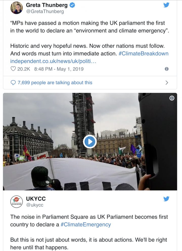This screenshot has width=182, height=251.
Task: Play the Parliament Square video
Action: (x=90, y=142)
